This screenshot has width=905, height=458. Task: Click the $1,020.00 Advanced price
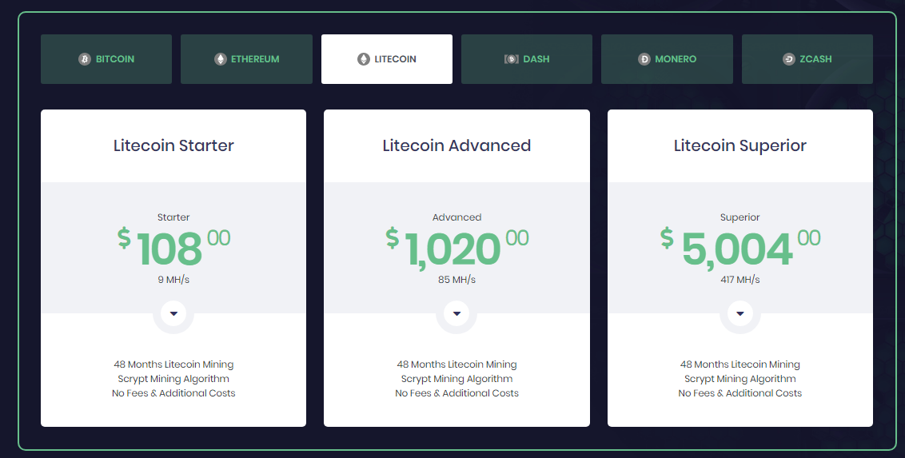click(453, 249)
